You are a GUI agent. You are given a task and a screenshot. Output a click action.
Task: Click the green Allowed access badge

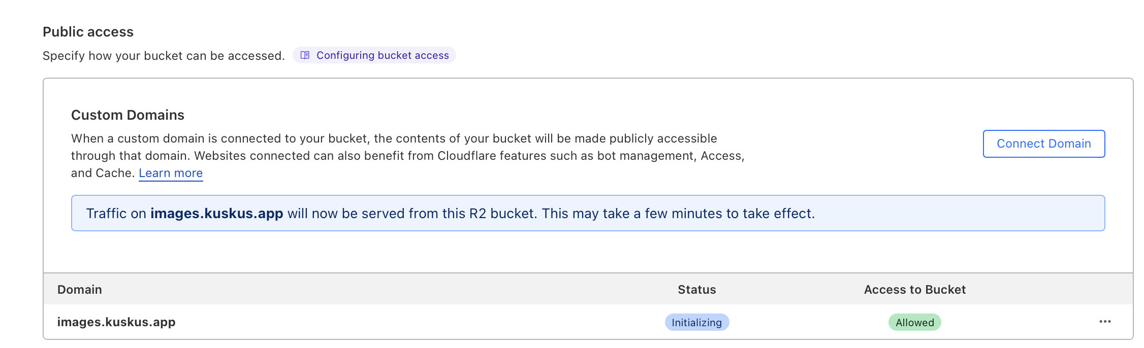[914, 322]
